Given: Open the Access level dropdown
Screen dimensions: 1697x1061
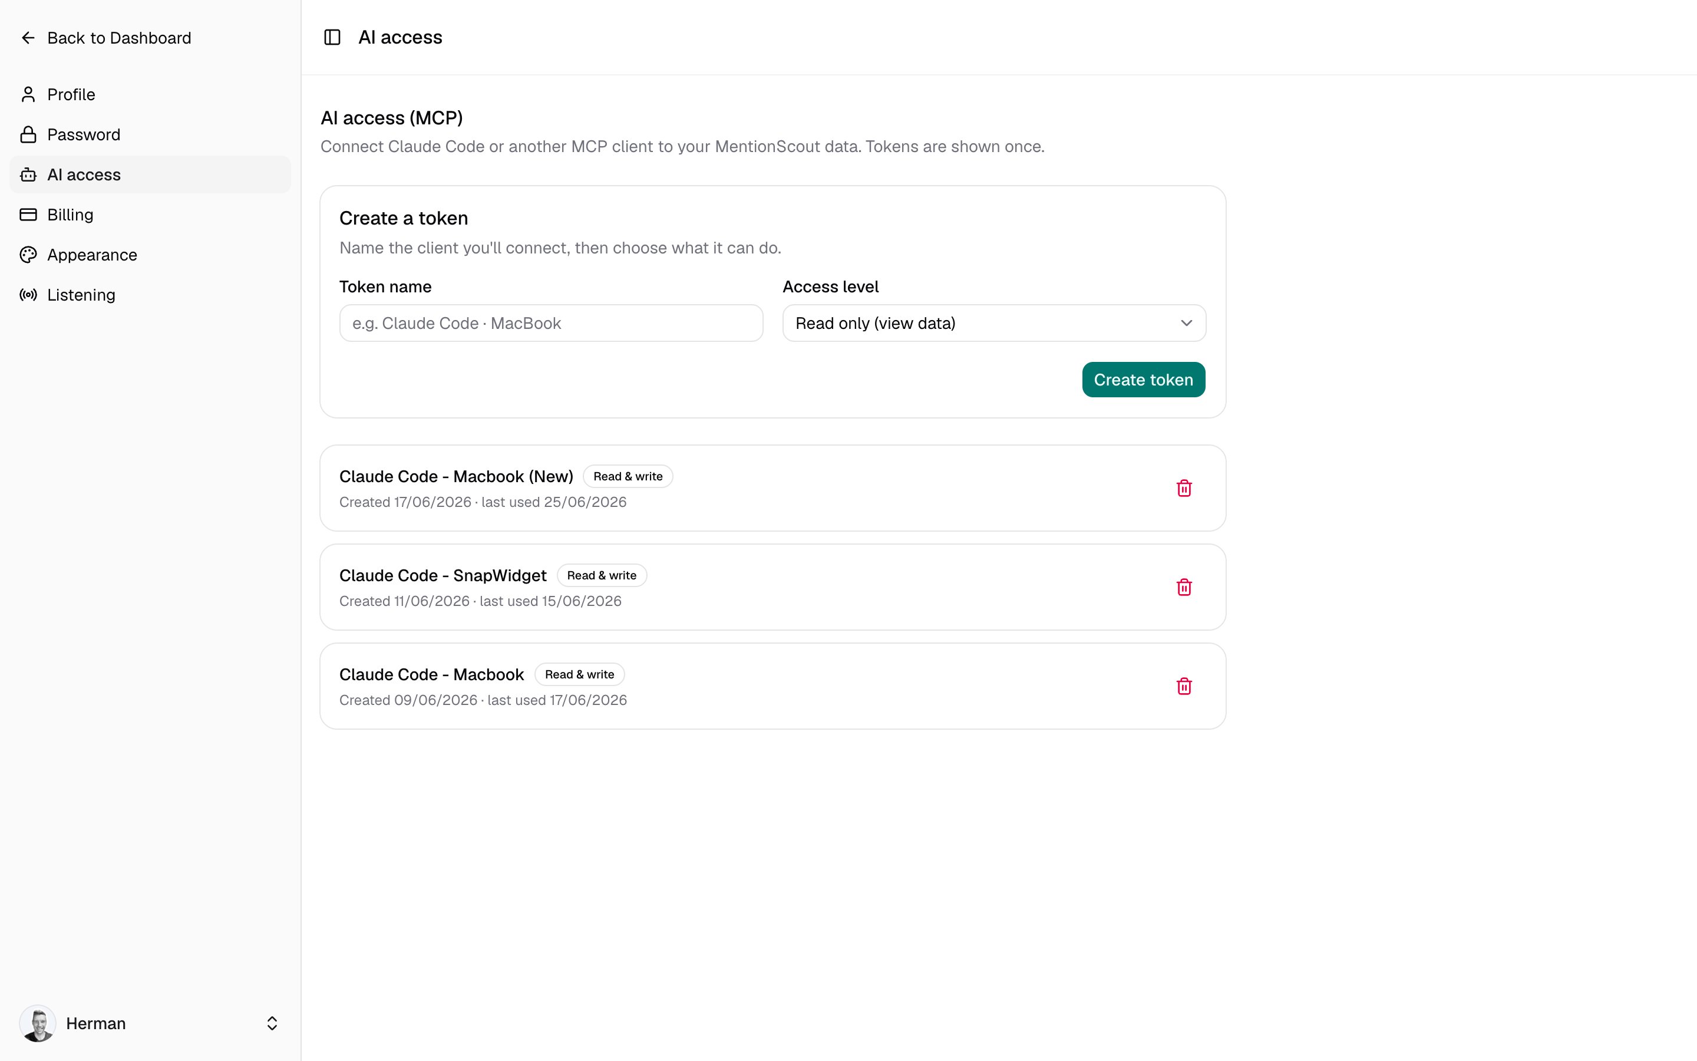Looking at the screenshot, I should coord(993,323).
